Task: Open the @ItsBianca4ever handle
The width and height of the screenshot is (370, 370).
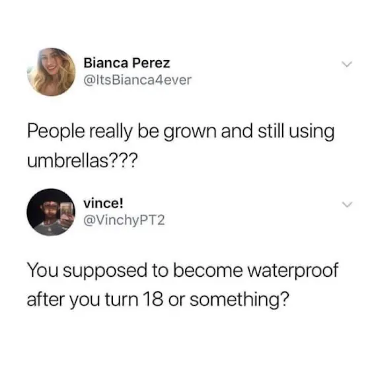Action: tap(137, 80)
